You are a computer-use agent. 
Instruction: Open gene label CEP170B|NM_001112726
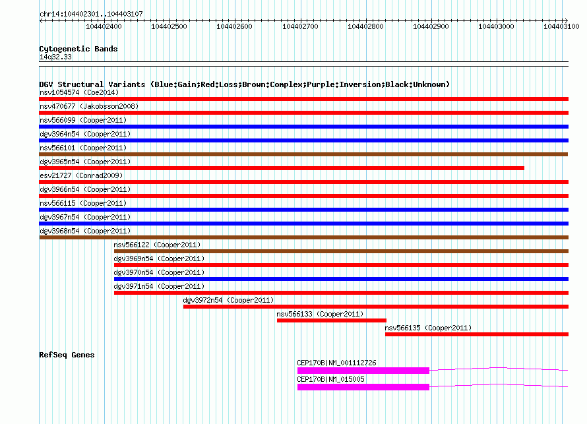(x=336, y=363)
